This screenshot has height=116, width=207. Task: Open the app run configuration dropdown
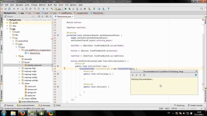point(59,9)
